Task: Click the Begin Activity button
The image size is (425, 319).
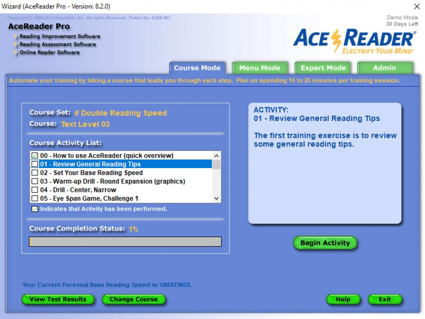Action: (x=325, y=243)
